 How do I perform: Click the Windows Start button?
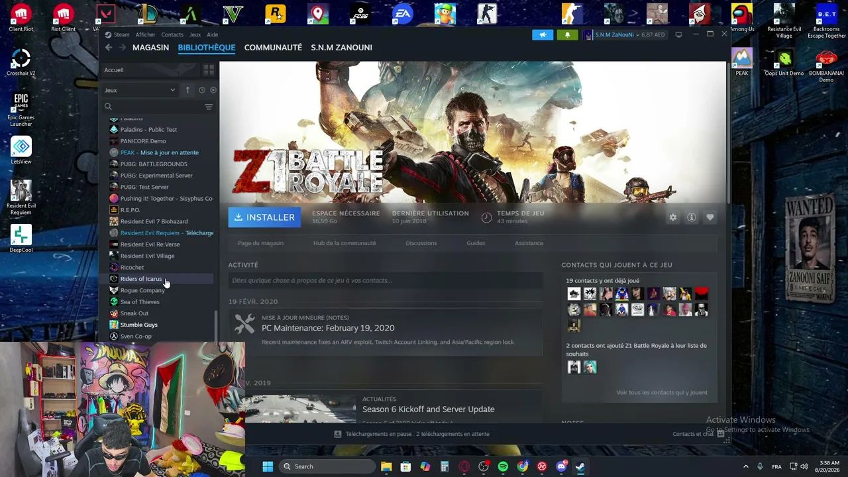(x=268, y=466)
